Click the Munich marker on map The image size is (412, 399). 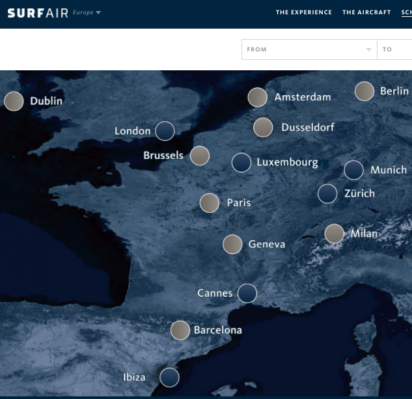tap(353, 170)
